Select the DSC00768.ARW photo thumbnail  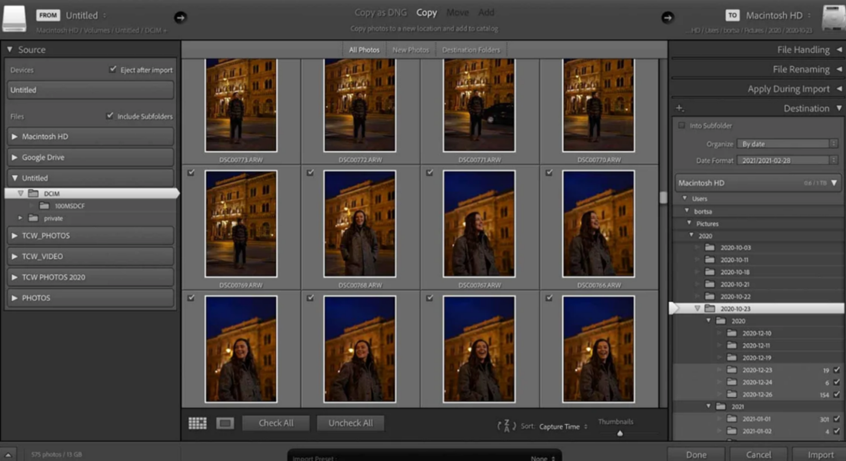coord(360,224)
